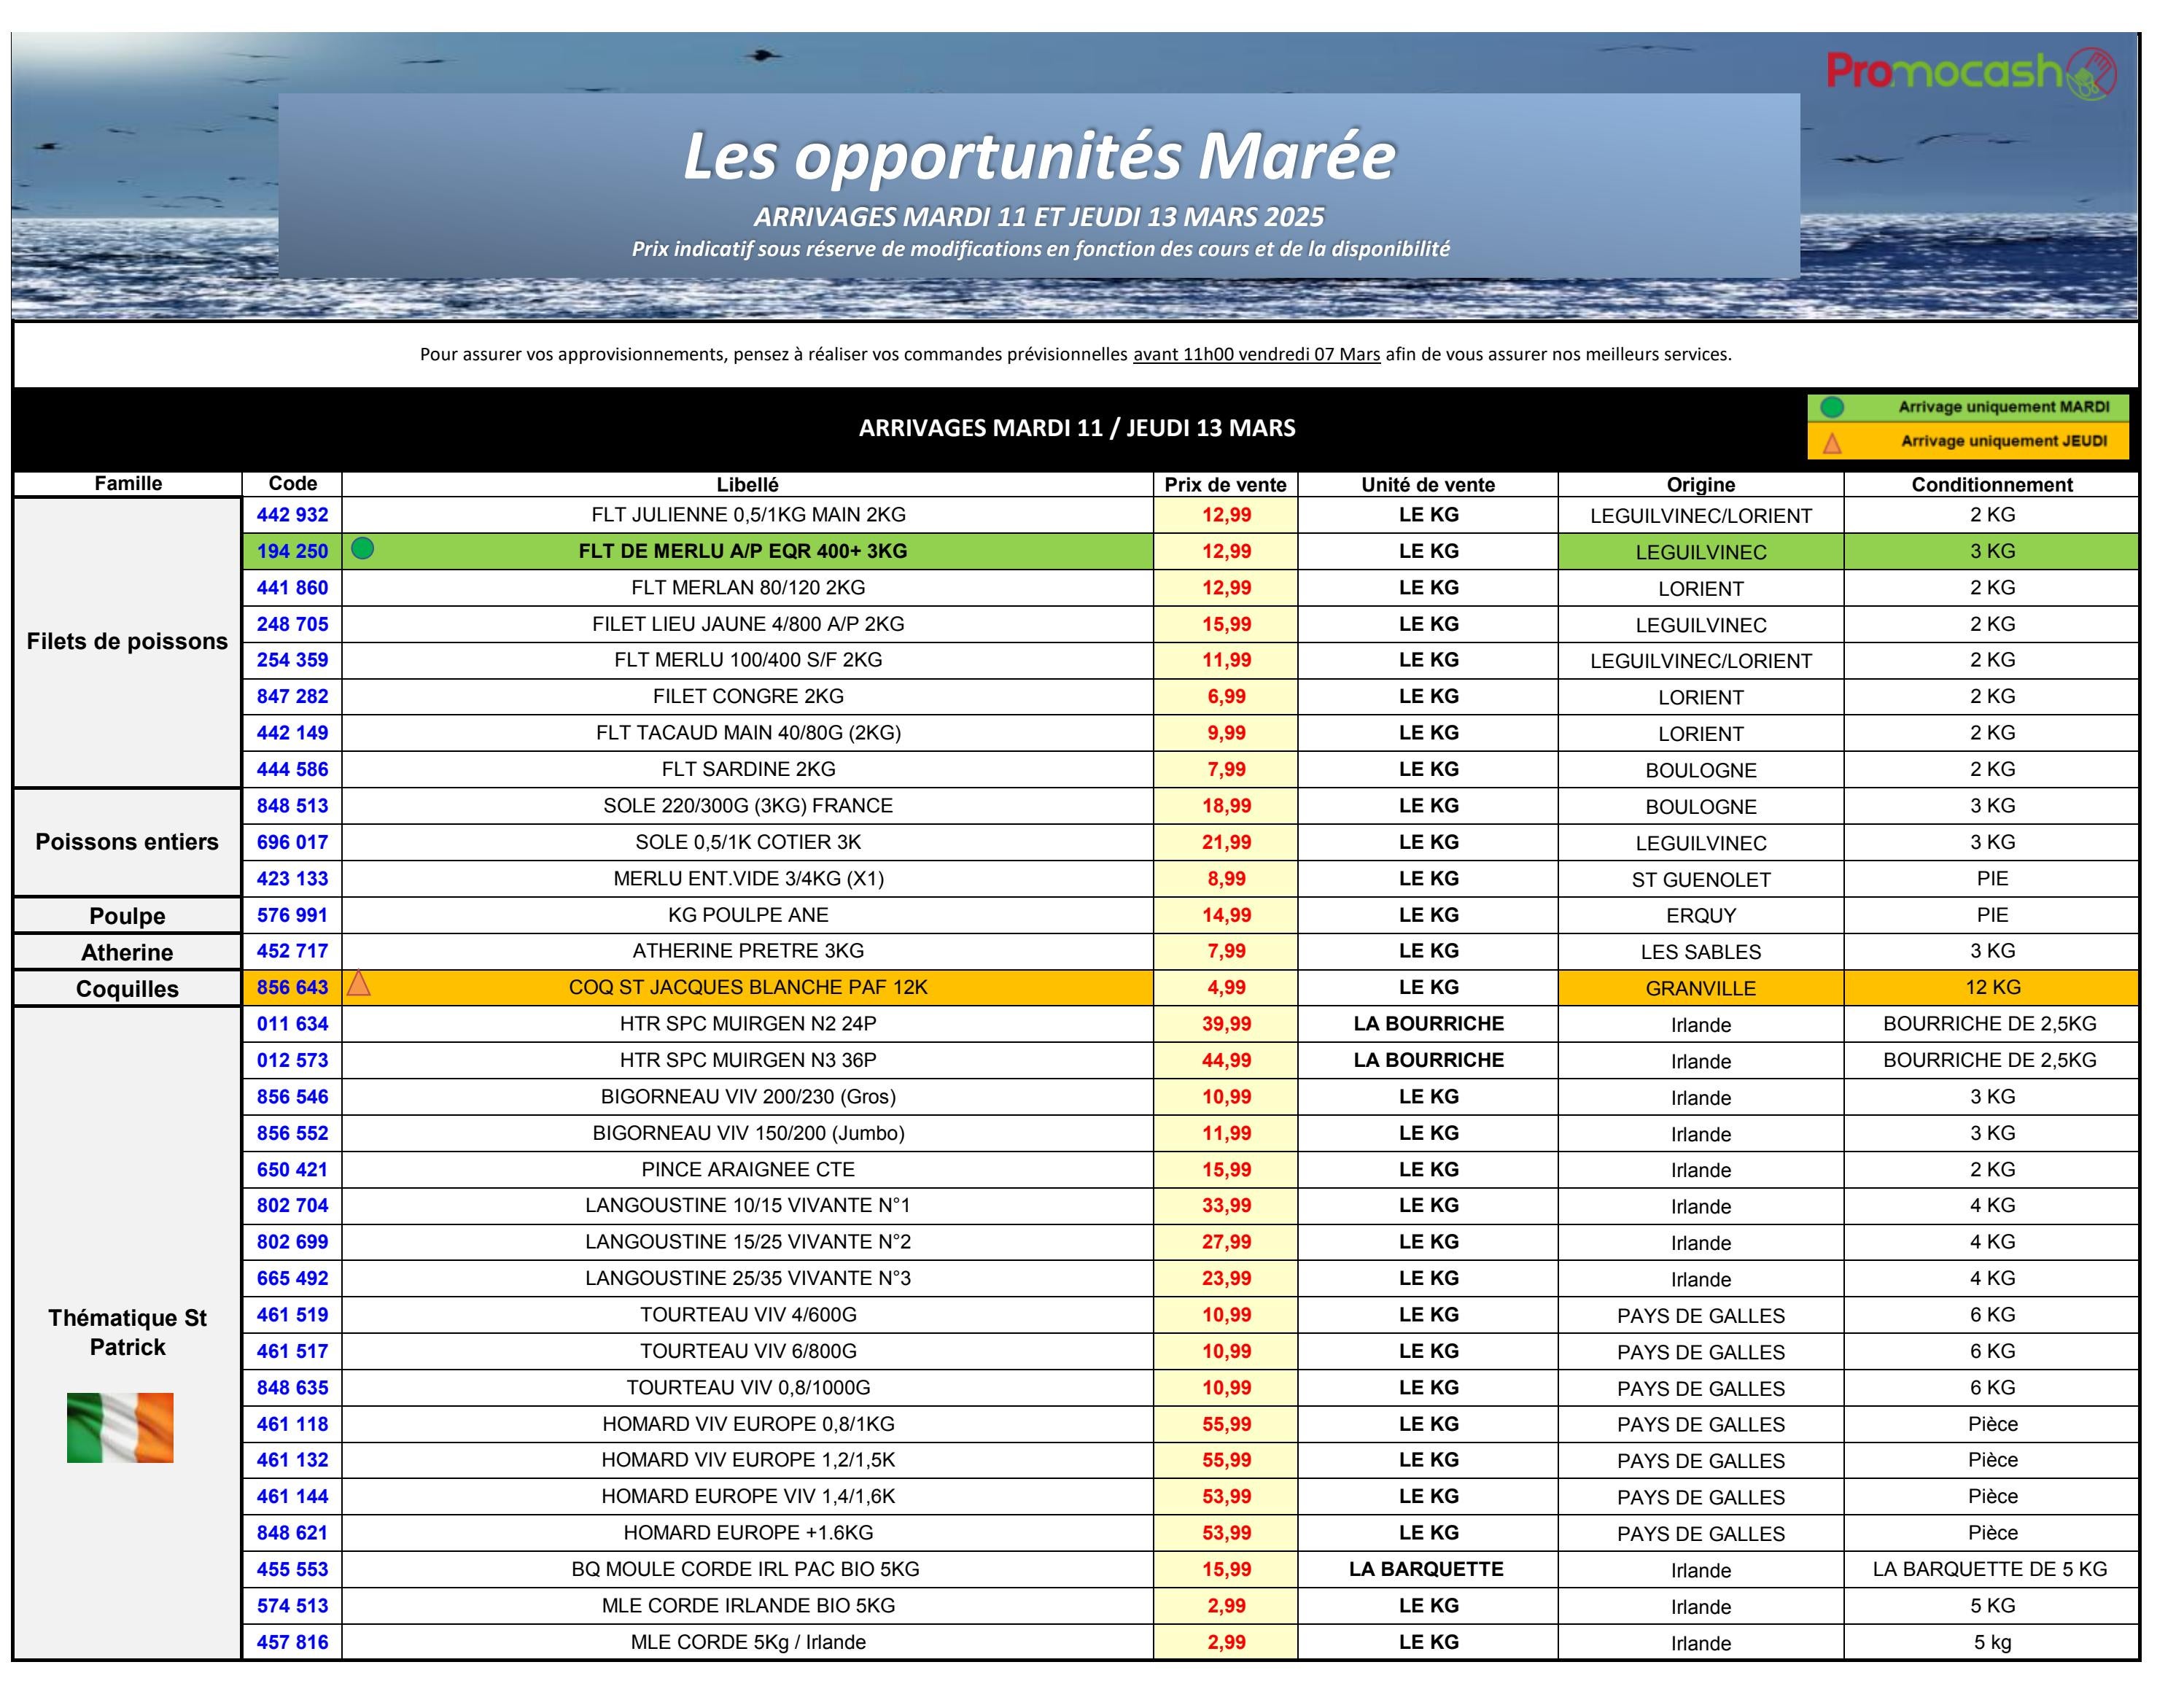The height and width of the screenshot is (1689, 2184).
Task: Click 'MERLU ENT.VIDE 3/4KG (X1)' label
Action: [748, 878]
